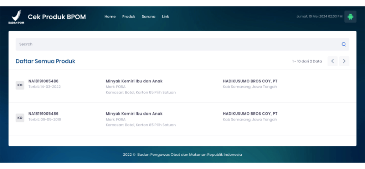Screen dimensions: 365x169
Task: Open the Sarana menu
Action: click(148, 17)
